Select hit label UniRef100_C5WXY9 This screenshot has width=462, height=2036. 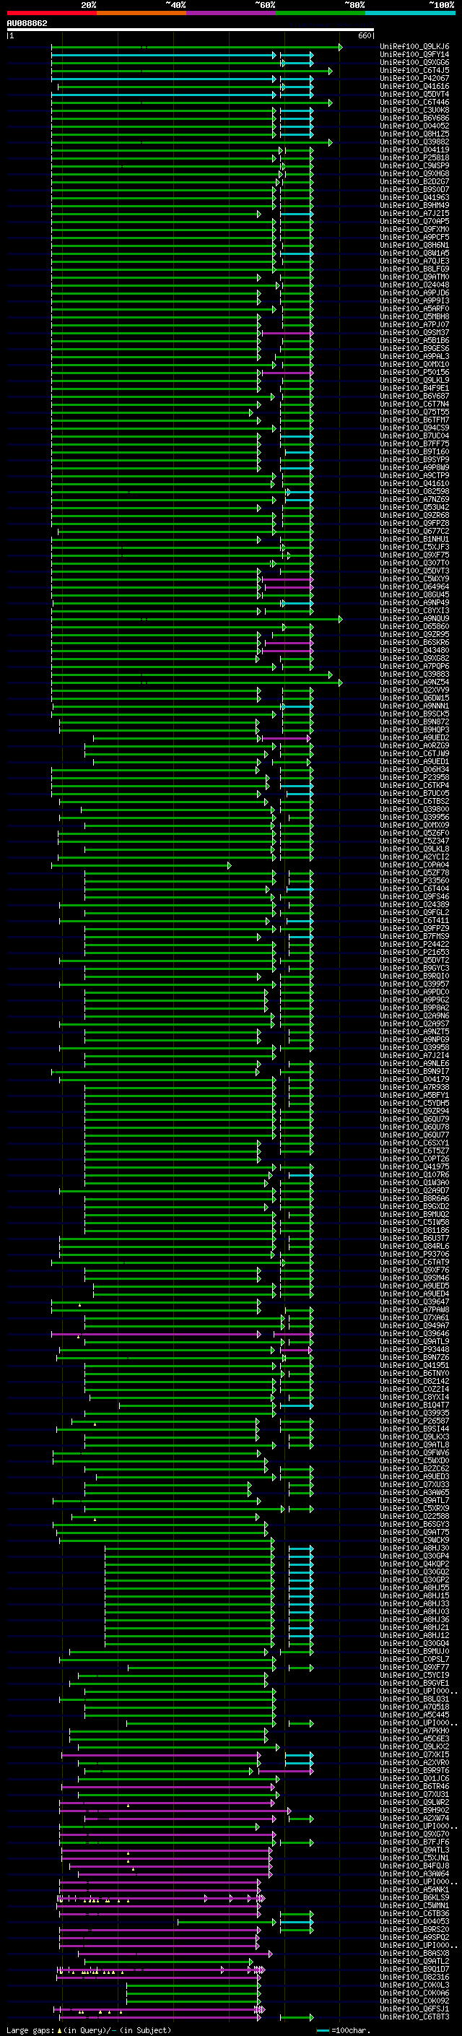click(x=414, y=579)
